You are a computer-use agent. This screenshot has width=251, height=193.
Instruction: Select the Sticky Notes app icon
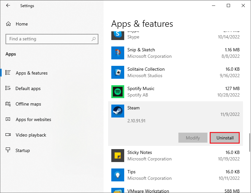coord(118,156)
